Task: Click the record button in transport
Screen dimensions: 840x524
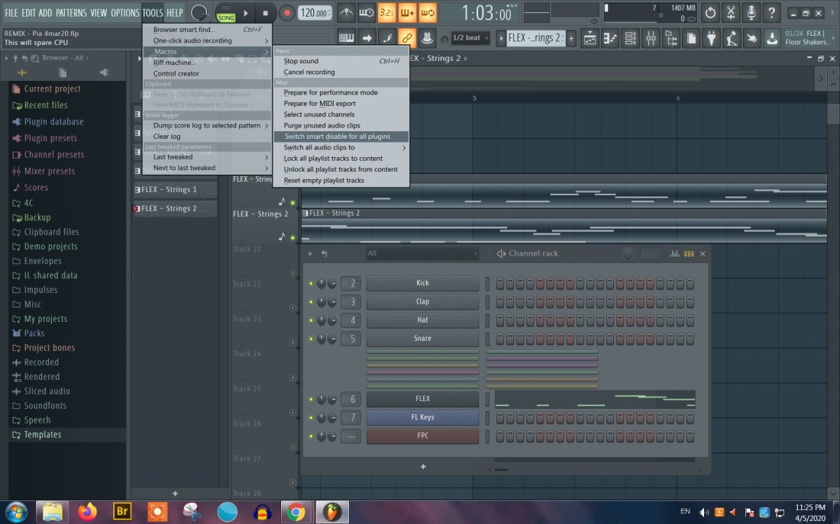Action: pyautogui.click(x=287, y=13)
